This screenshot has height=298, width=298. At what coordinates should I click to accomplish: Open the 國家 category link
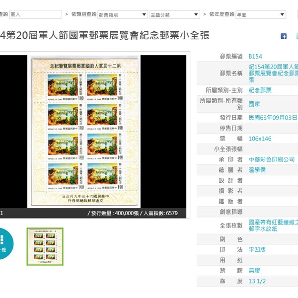[254, 104]
